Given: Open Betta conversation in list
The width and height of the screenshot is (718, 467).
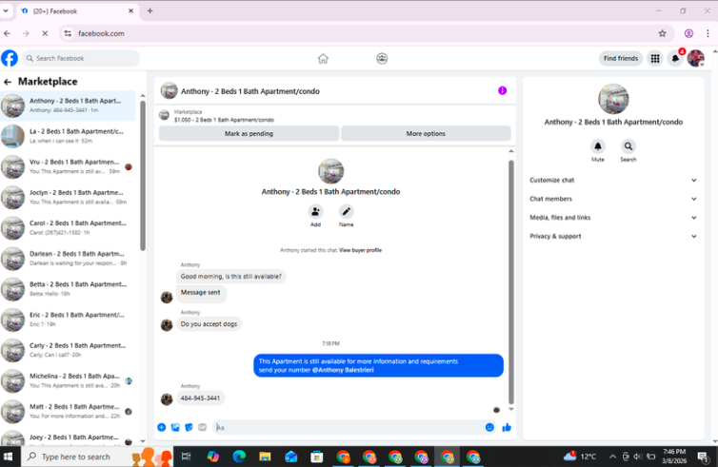Looking at the screenshot, I should [68, 289].
